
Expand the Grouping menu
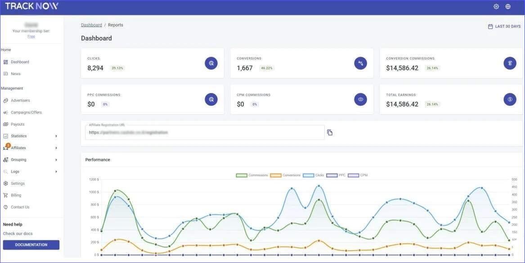point(18,159)
